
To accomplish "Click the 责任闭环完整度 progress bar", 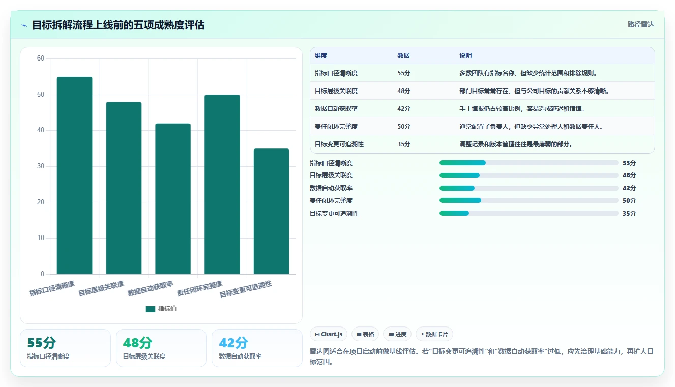I will (529, 200).
